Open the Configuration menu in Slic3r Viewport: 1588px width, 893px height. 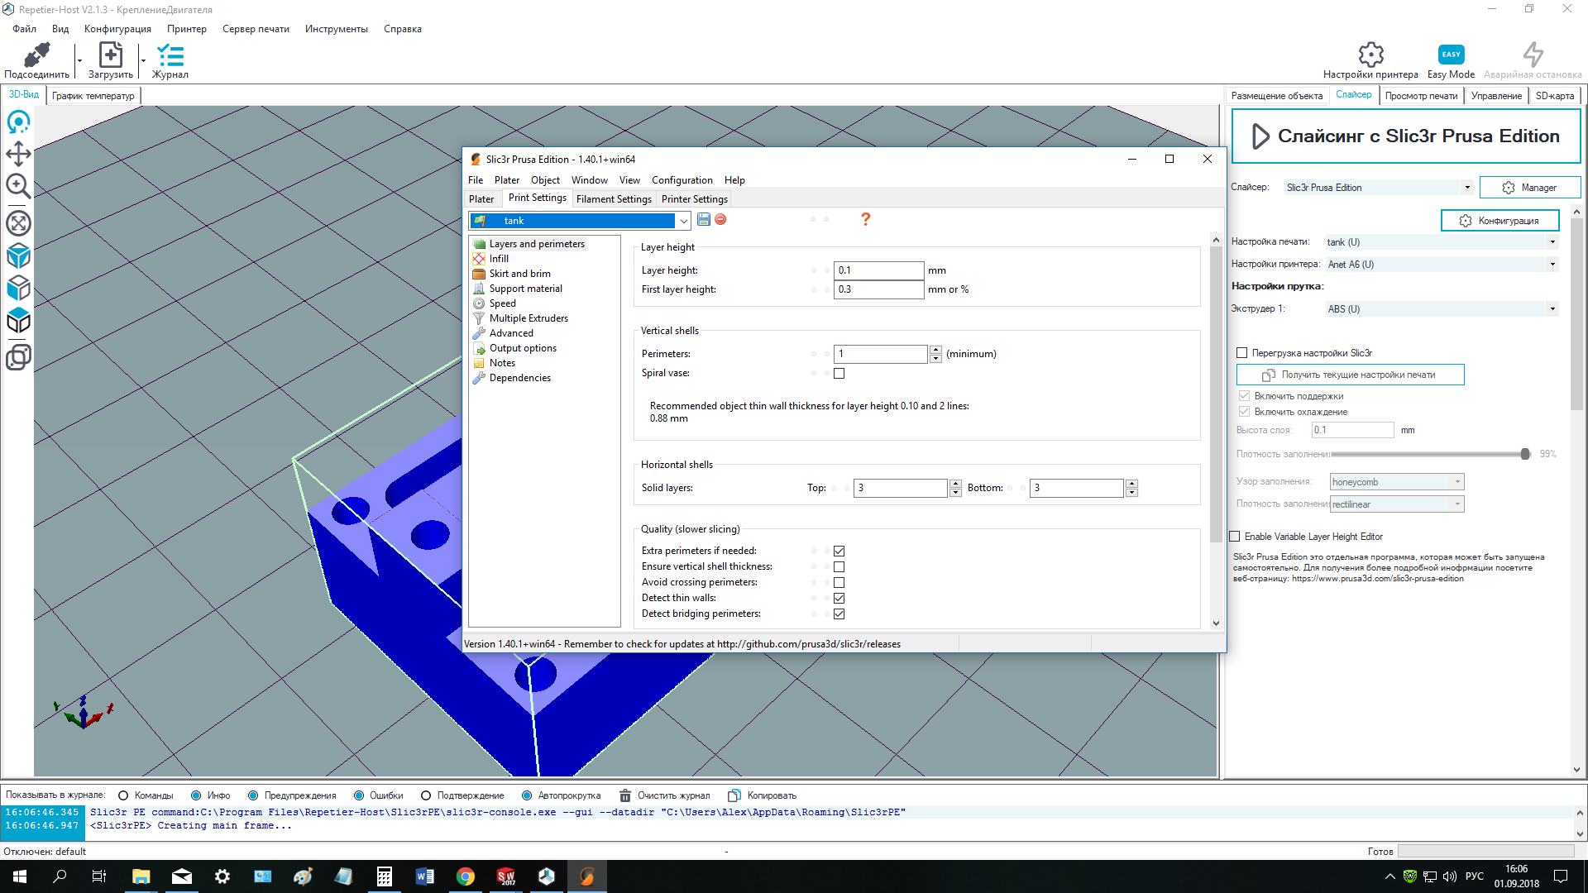[682, 180]
